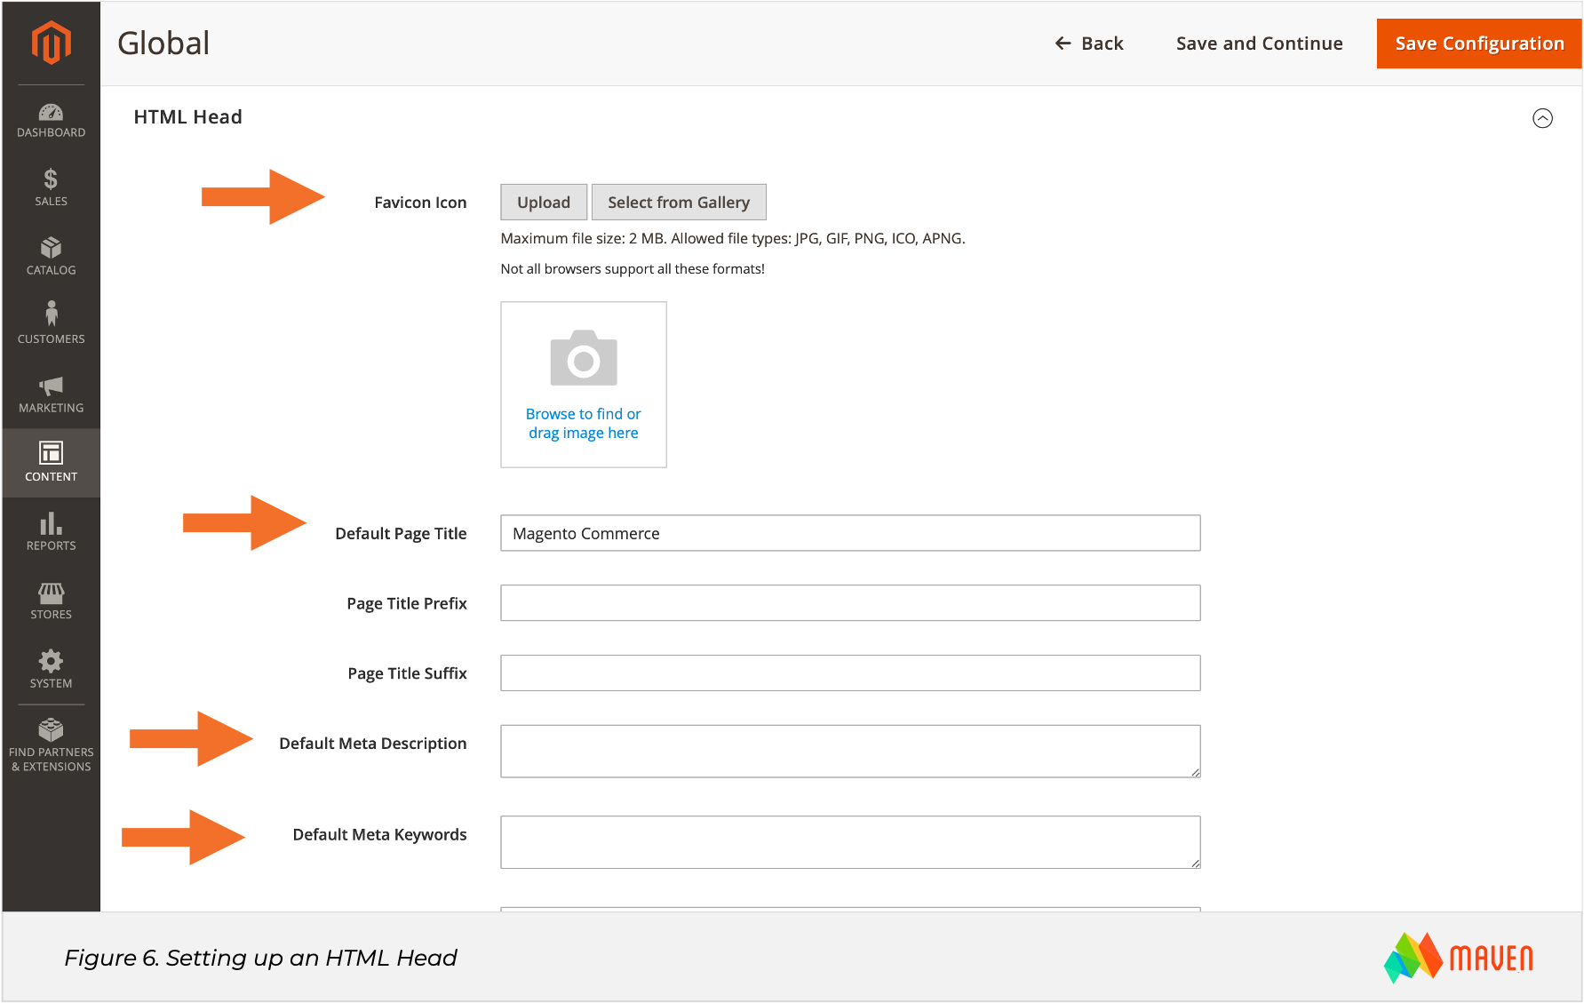1584x1003 pixels.
Task: Open the System sidebar item
Action: 51,669
